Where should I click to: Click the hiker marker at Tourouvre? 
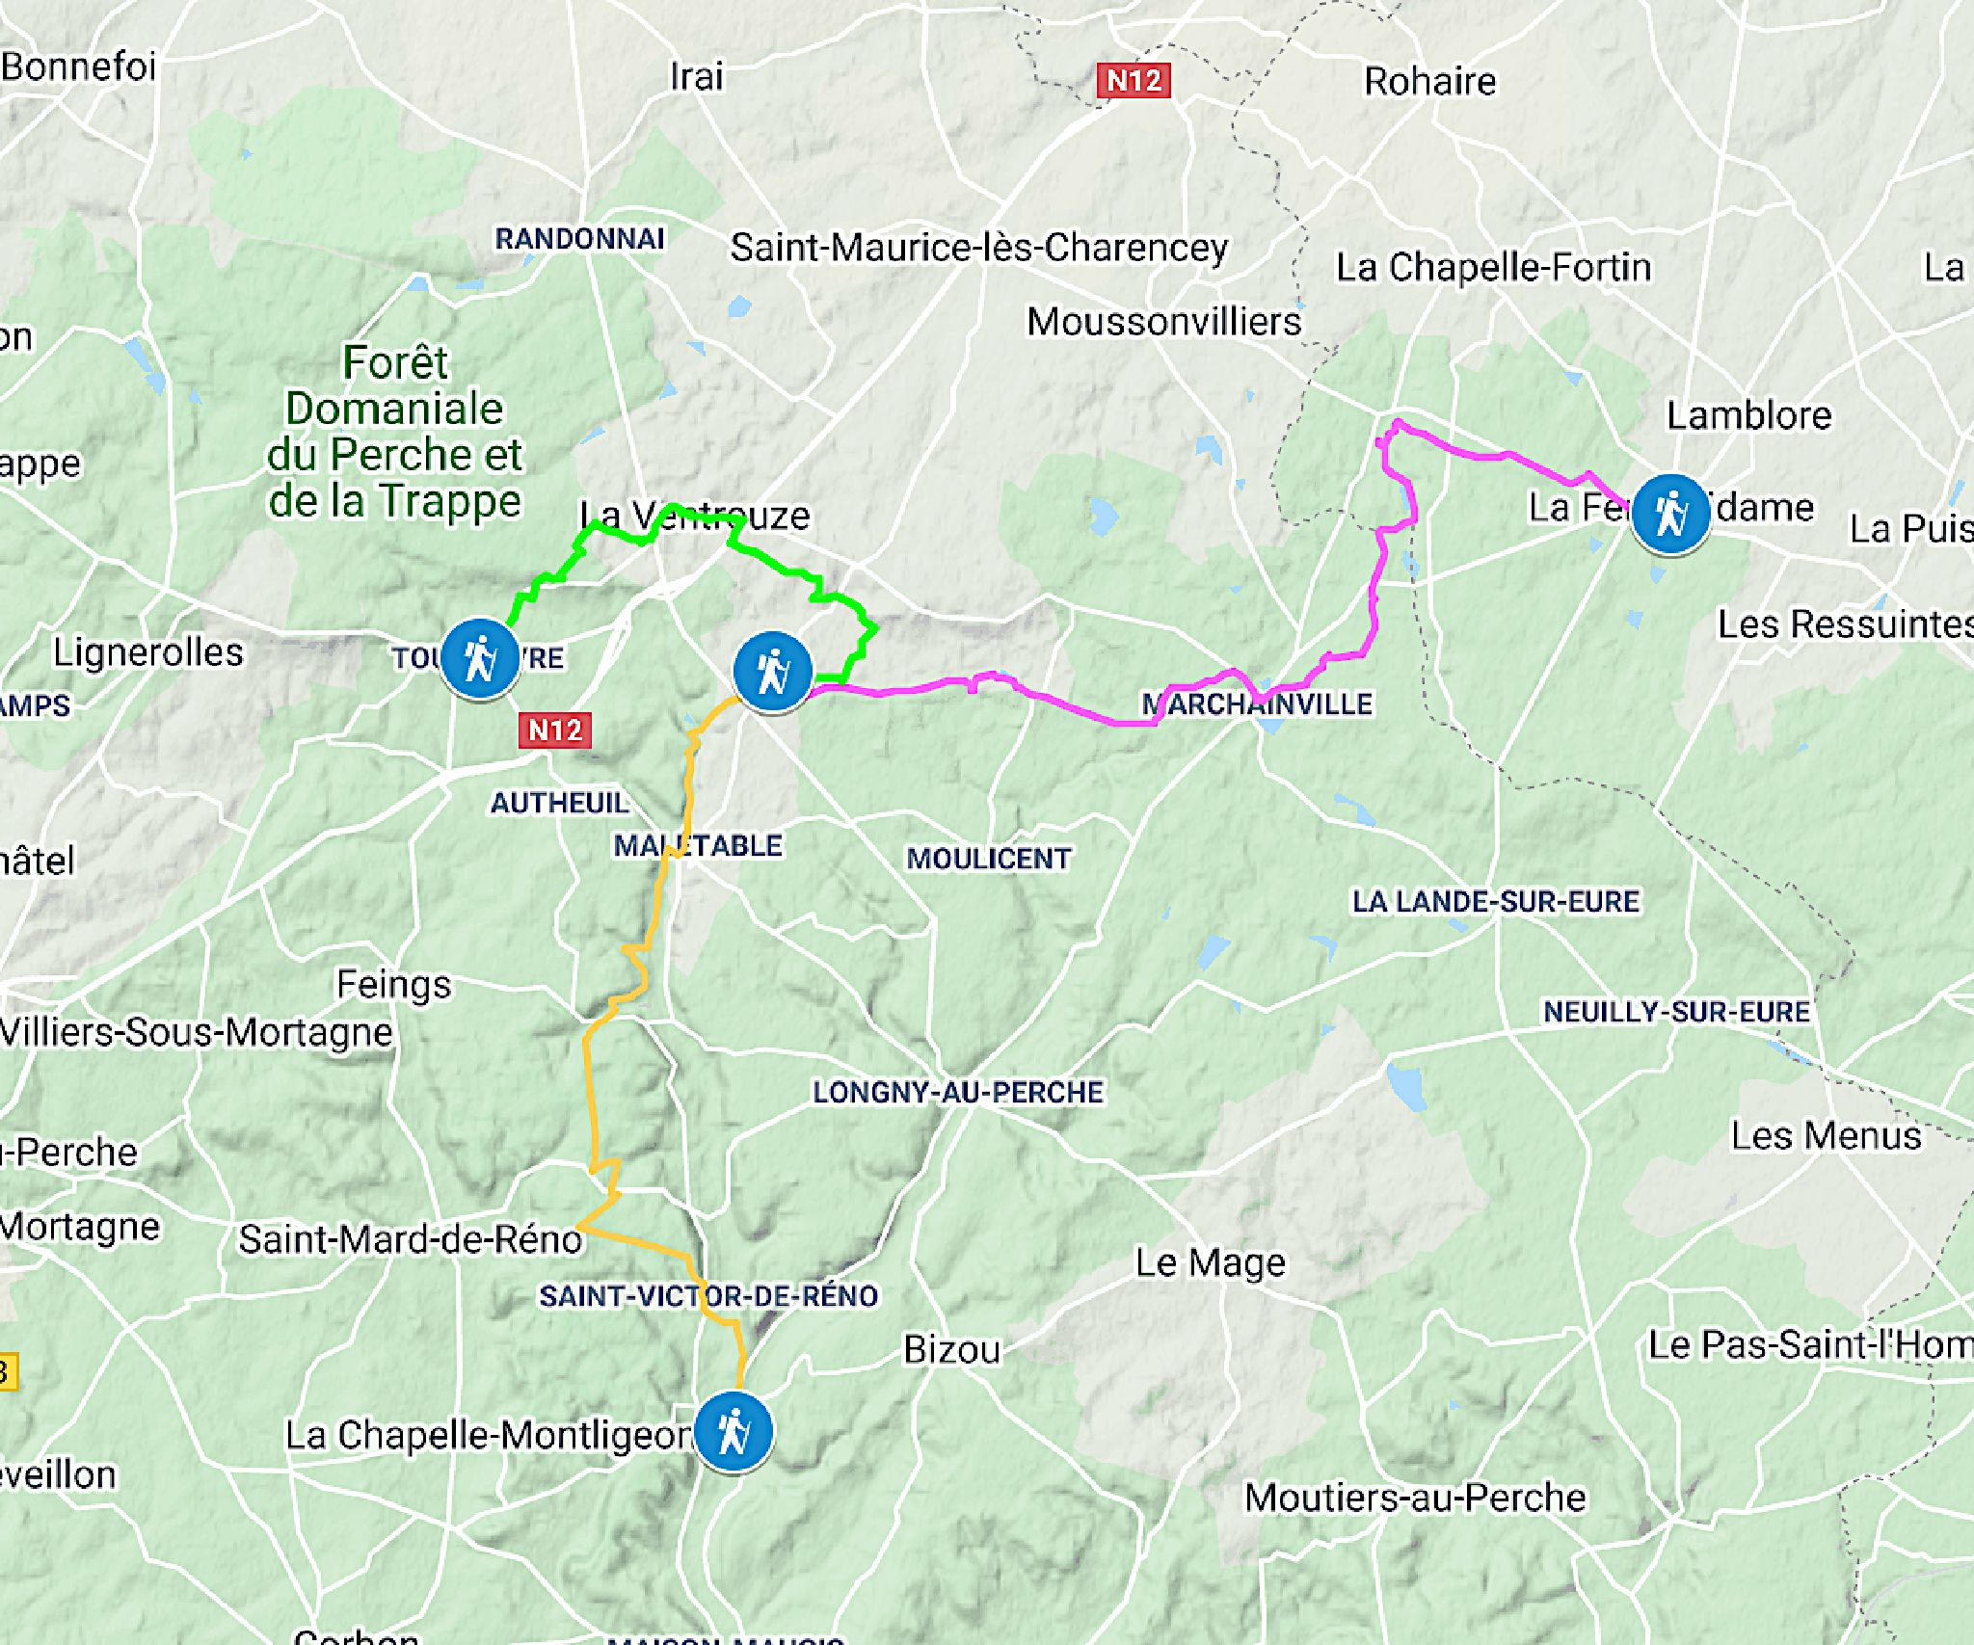pyautogui.click(x=479, y=659)
